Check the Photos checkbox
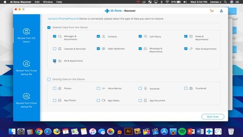This screenshot has width=243, height=137. [55, 88]
